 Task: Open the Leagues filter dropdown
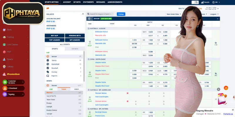(x=214, y=14)
